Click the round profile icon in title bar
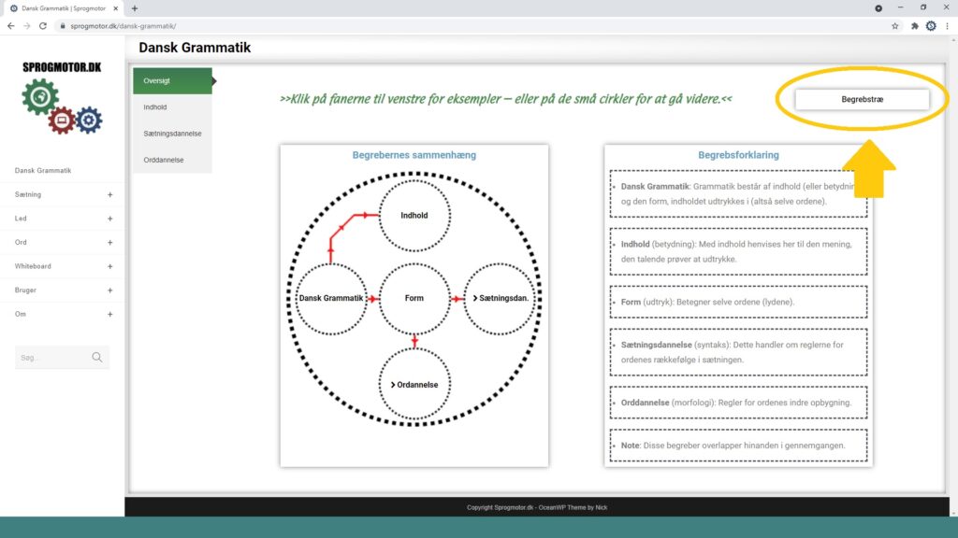Image resolution: width=958 pixels, height=538 pixels. tap(878, 8)
